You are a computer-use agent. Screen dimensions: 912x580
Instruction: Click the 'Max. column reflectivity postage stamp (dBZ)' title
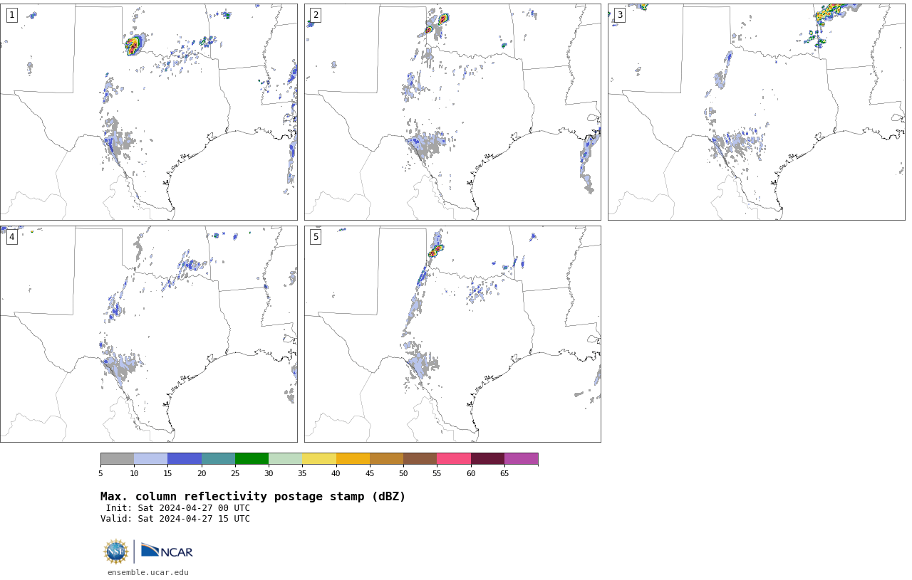coord(253,497)
